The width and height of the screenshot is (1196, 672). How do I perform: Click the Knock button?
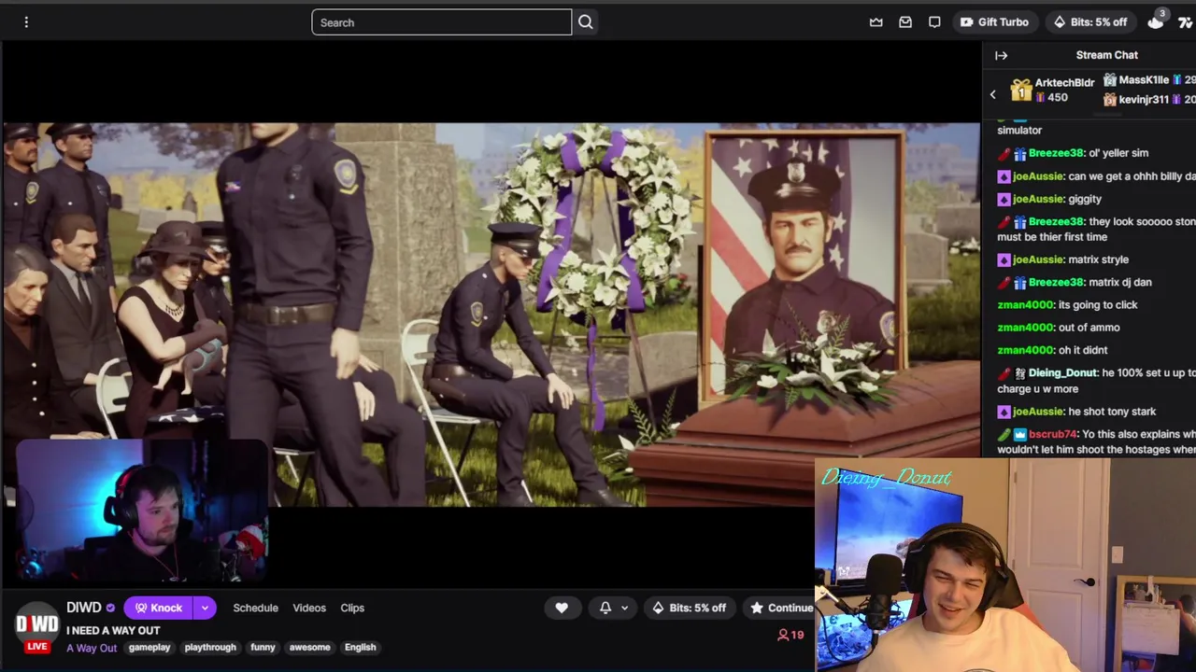click(158, 609)
